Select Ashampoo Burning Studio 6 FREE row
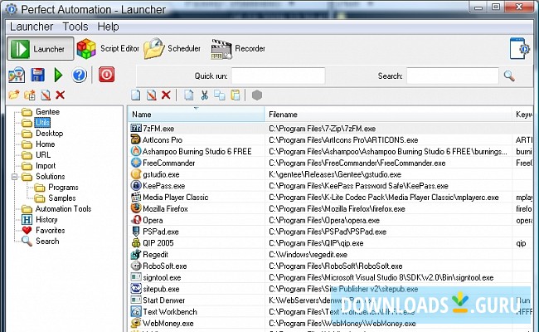 click(330, 151)
